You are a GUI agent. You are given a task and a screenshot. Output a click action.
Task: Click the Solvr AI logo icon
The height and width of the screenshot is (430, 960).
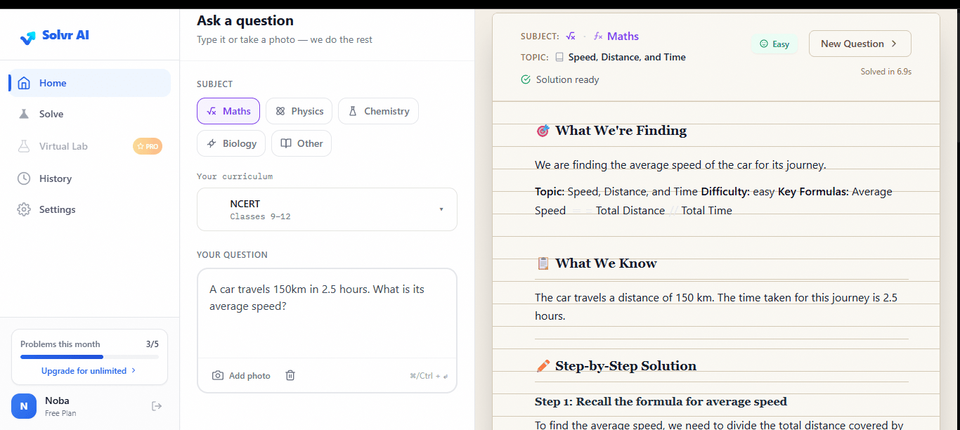click(x=27, y=37)
